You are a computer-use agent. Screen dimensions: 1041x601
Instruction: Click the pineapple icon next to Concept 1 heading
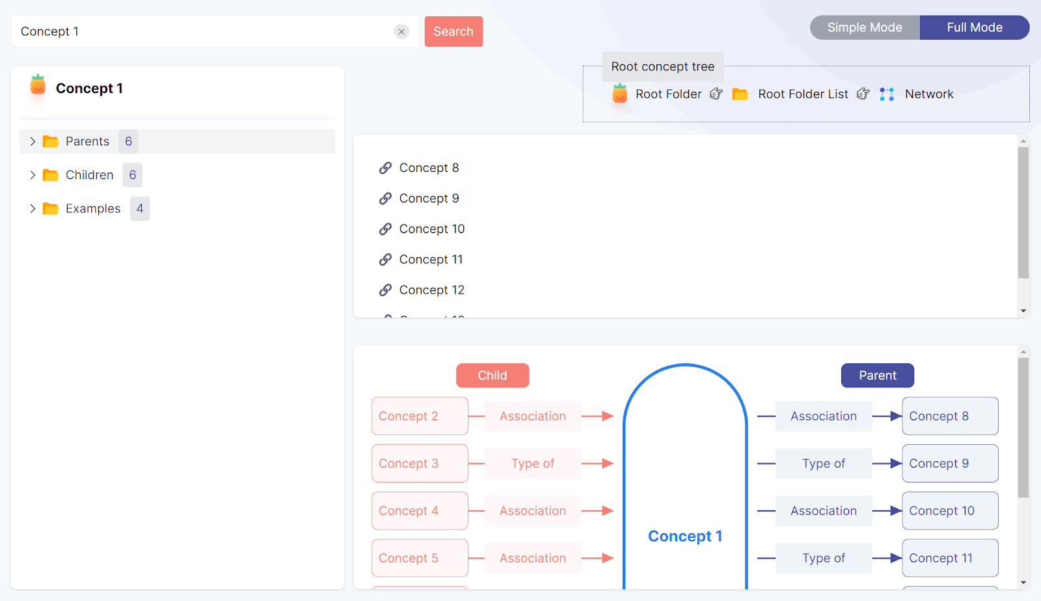[x=38, y=85]
